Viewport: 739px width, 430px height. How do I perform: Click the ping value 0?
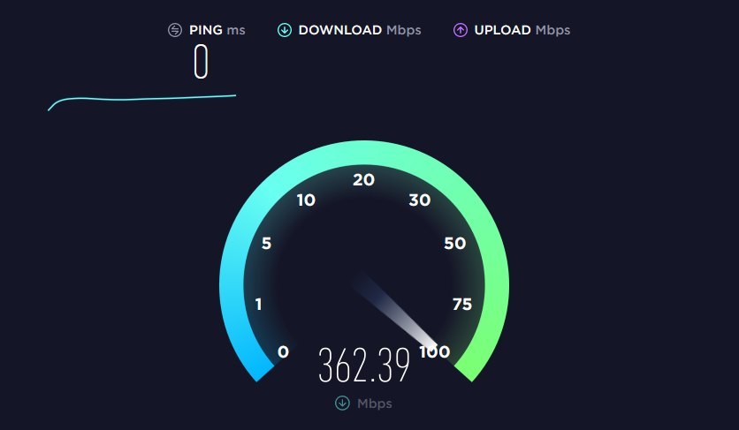pyautogui.click(x=202, y=61)
